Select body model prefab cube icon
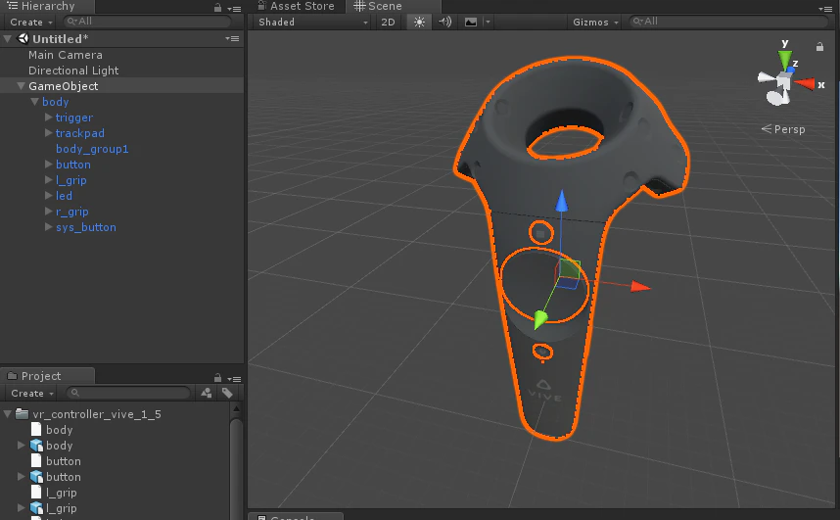 pyautogui.click(x=36, y=445)
